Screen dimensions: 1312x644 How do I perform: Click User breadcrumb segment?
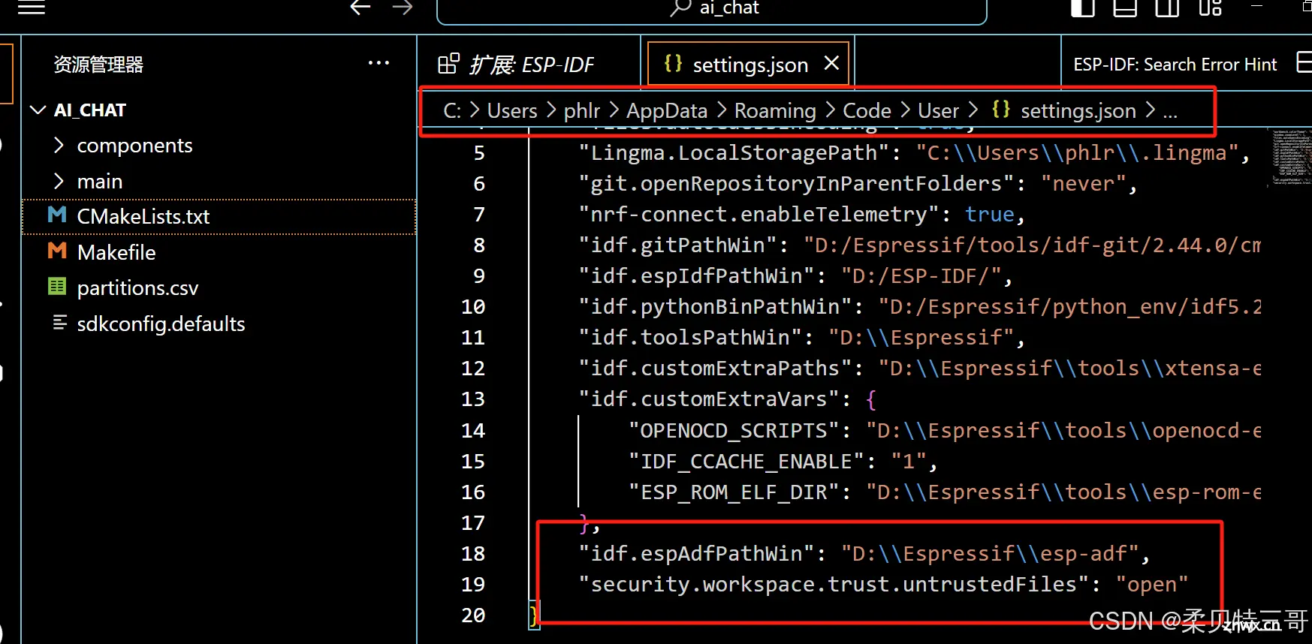pyautogui.click(x=938, y=111)
